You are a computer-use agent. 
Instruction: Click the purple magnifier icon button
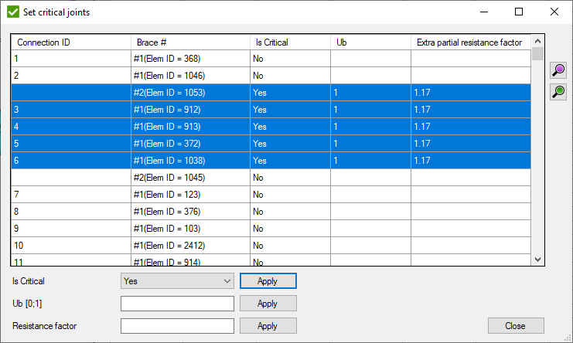558,71
